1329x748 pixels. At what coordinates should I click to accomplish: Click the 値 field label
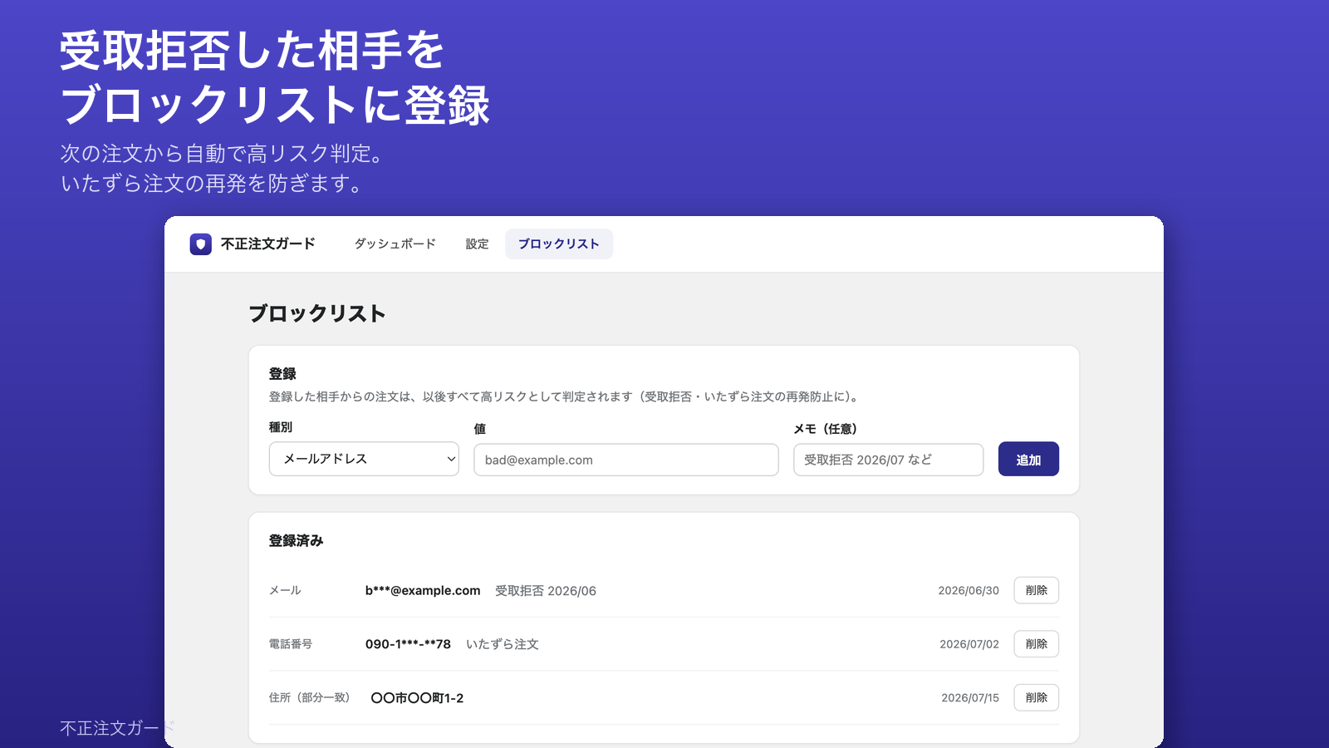pos(479,429)
